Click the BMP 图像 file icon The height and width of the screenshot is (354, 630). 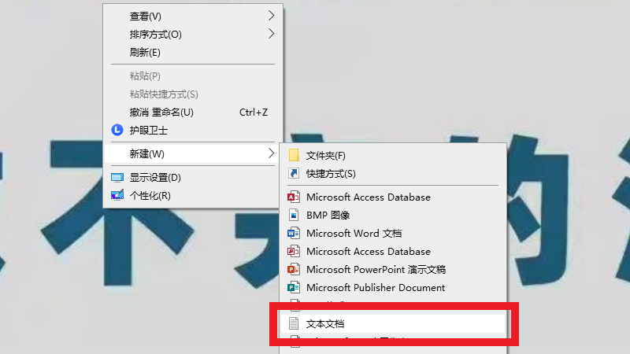[x=294, y=215]
